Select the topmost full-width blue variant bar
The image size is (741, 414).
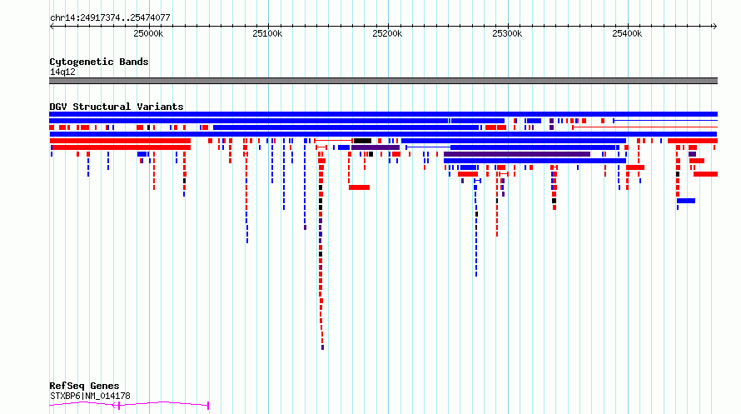[x=383, y=114]
